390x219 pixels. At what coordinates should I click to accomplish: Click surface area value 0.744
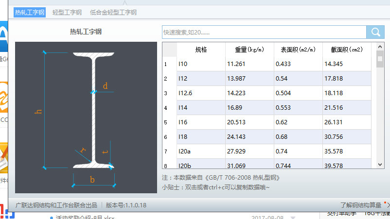[x=298, y=164]
